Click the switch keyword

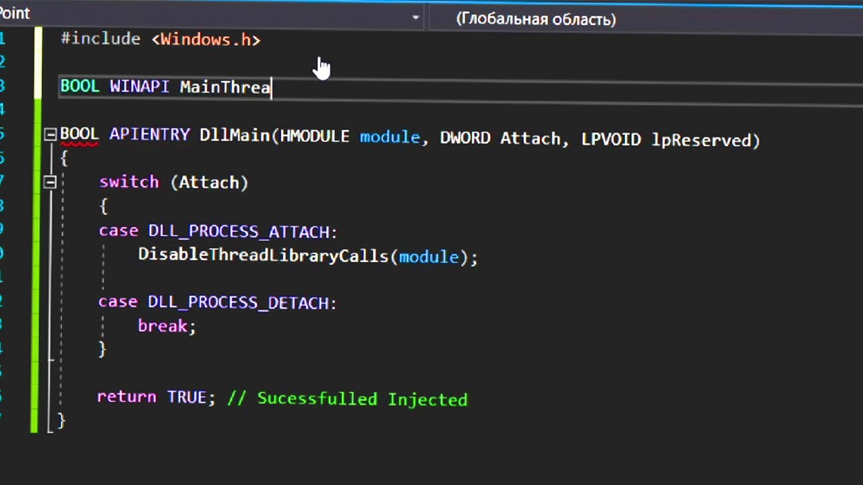[x=129, y=182]
